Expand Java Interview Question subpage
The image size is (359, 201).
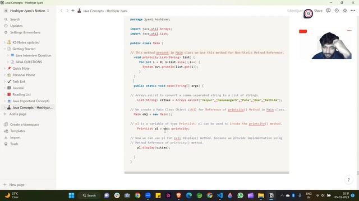8,55
